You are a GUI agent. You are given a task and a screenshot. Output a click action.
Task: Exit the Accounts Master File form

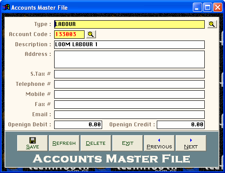[x=127, y=143]
